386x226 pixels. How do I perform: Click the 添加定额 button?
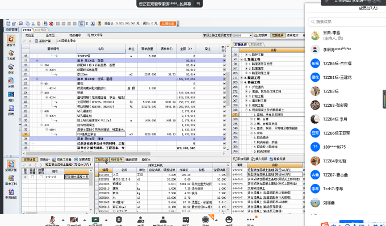click(241, 159)
